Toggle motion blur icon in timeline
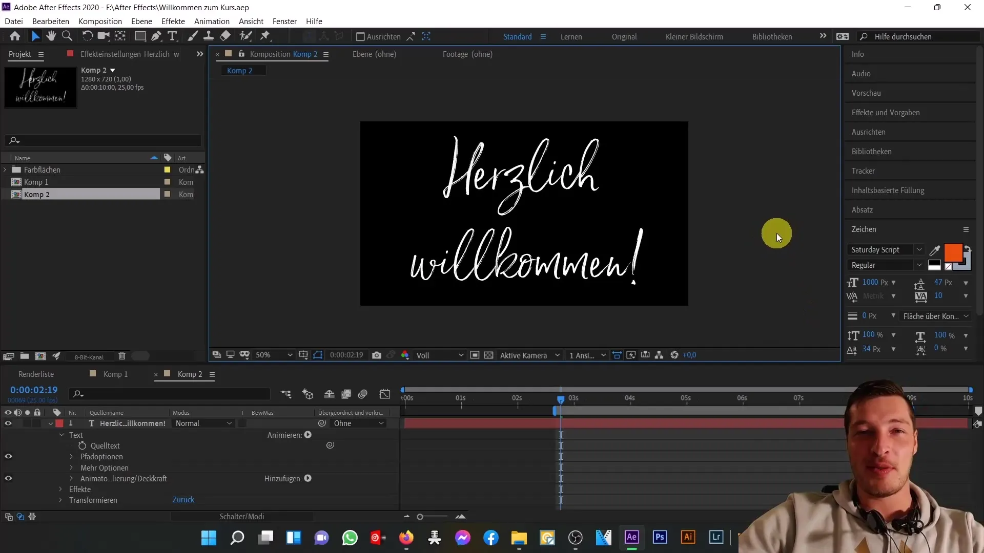 [x=363, y=394]
